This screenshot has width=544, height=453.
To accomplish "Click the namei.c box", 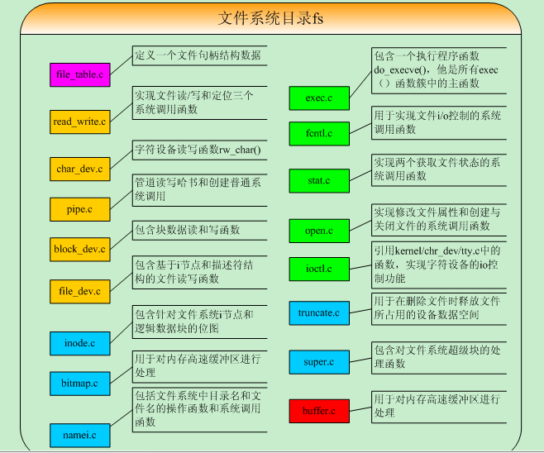I will 80,435.
